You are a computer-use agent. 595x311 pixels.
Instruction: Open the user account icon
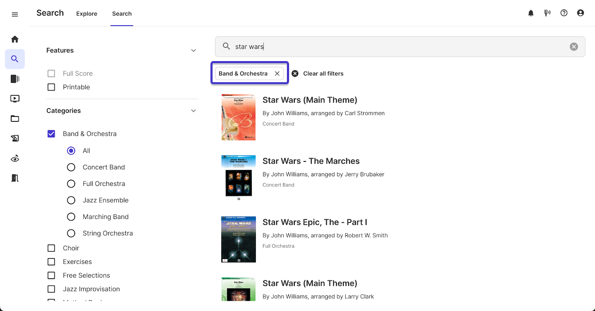pyautogui.click(x=580, y=13)
